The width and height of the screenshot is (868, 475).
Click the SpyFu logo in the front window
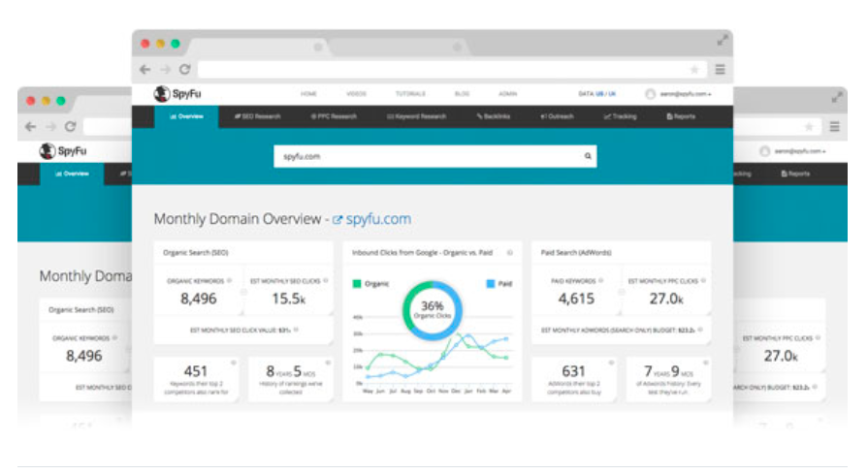(177, 94)
